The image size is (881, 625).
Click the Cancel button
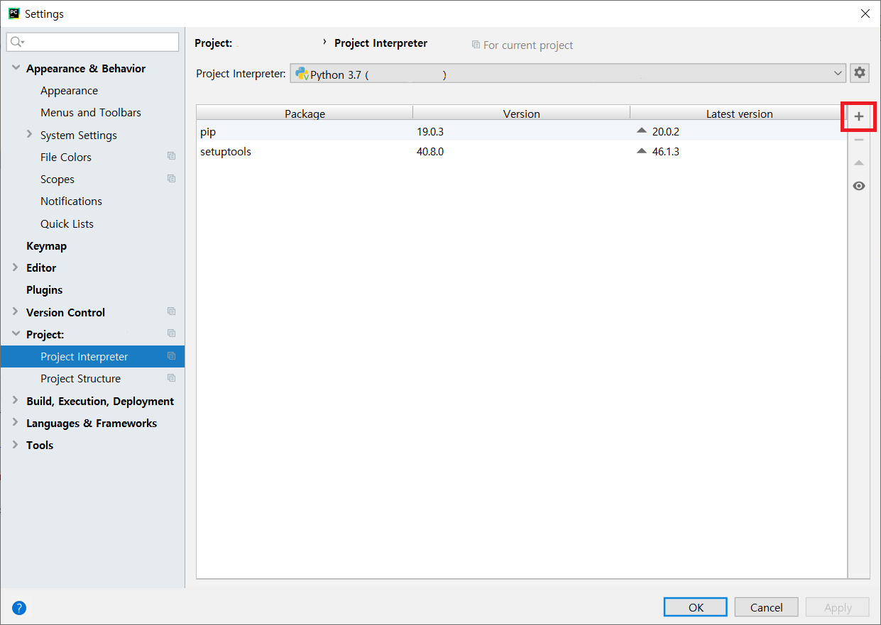coord(767,607)
